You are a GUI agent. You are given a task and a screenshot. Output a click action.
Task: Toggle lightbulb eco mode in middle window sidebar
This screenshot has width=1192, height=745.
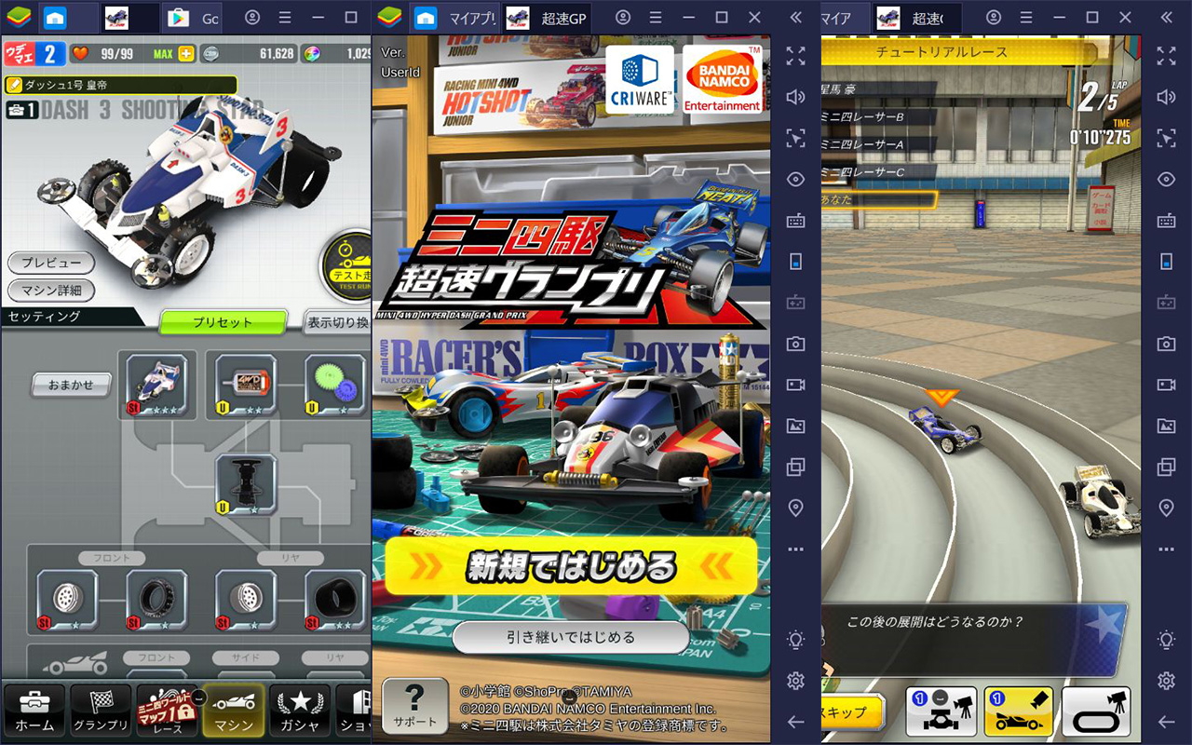tap(795, 640)
